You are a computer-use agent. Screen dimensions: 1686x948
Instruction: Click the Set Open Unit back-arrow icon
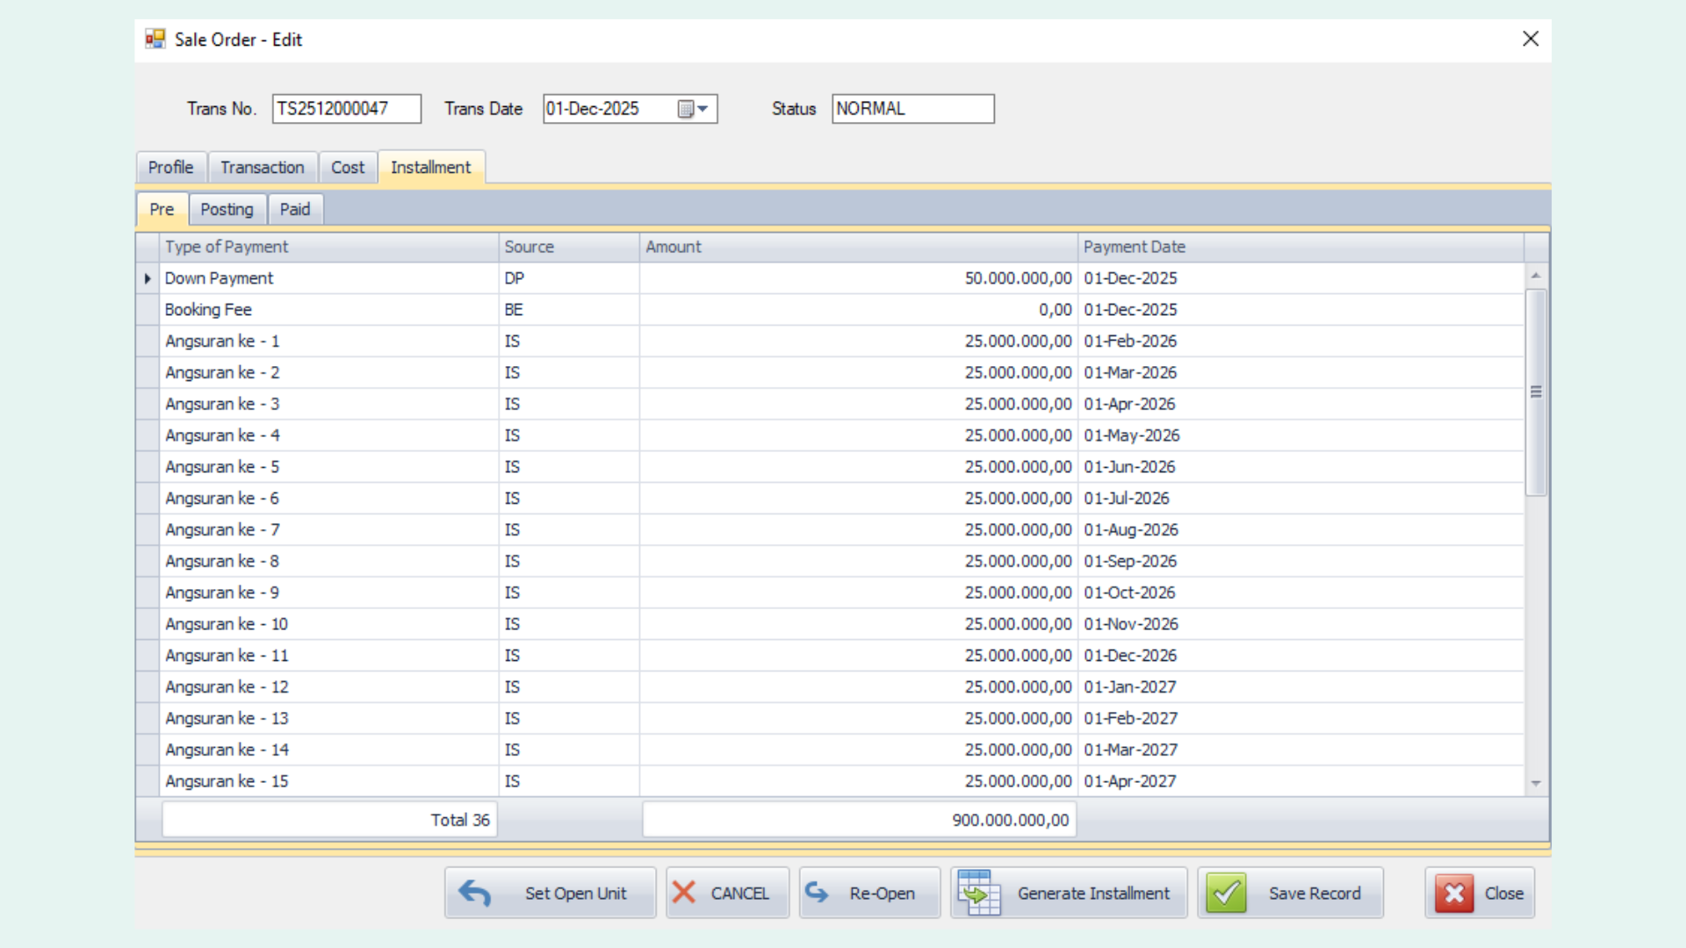coord(475,893)
